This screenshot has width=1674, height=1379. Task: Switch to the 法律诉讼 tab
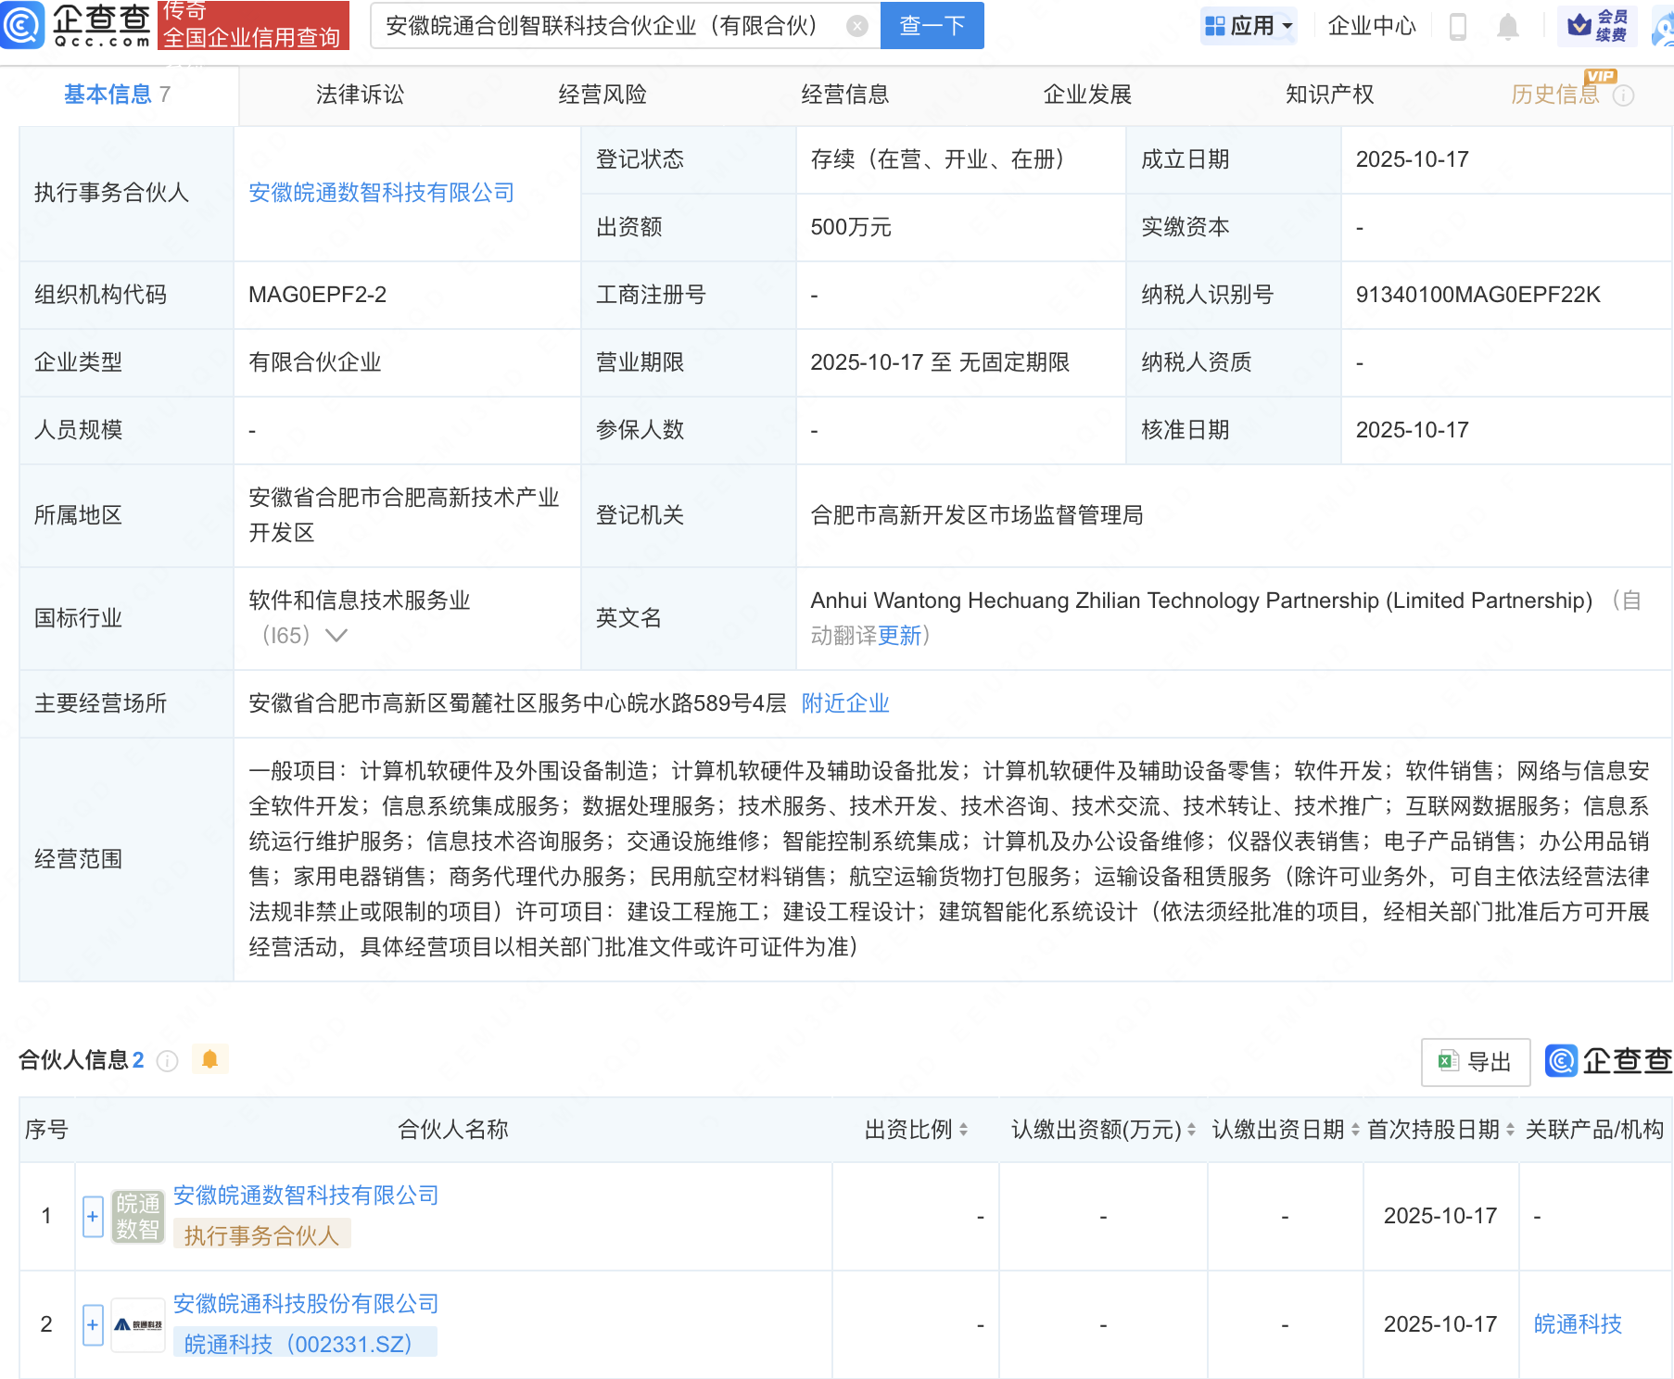tap(360, 95)
